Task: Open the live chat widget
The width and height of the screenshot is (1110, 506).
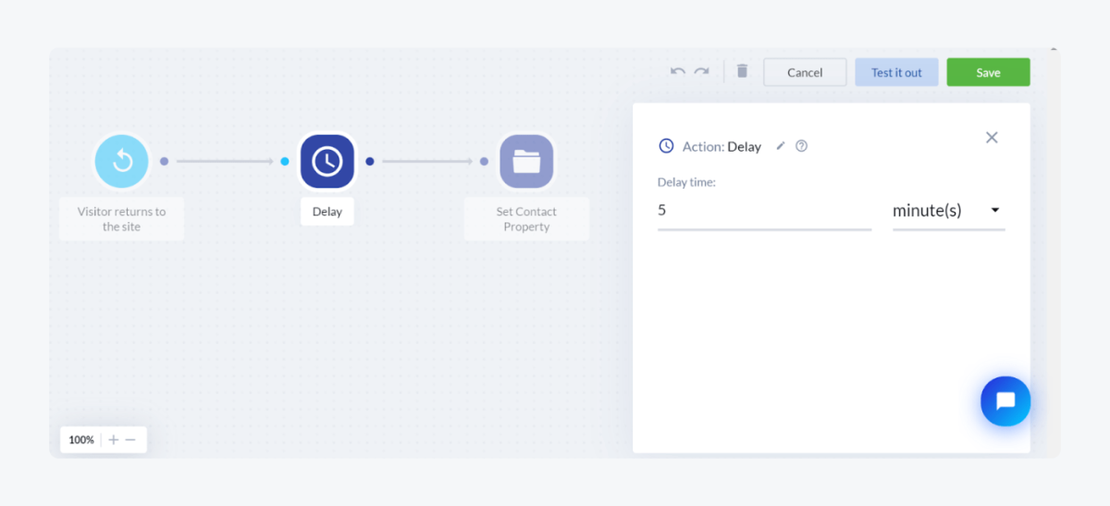Action: [1005, 401]
